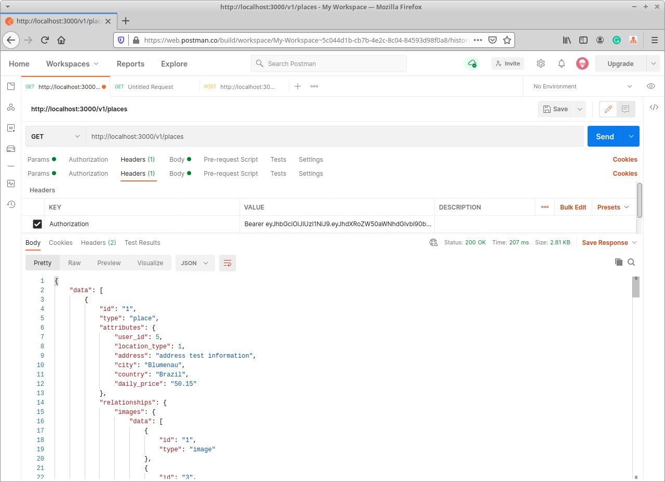Click response line "city": "Blumenau"
665x482 pixels.
[150, 365]
